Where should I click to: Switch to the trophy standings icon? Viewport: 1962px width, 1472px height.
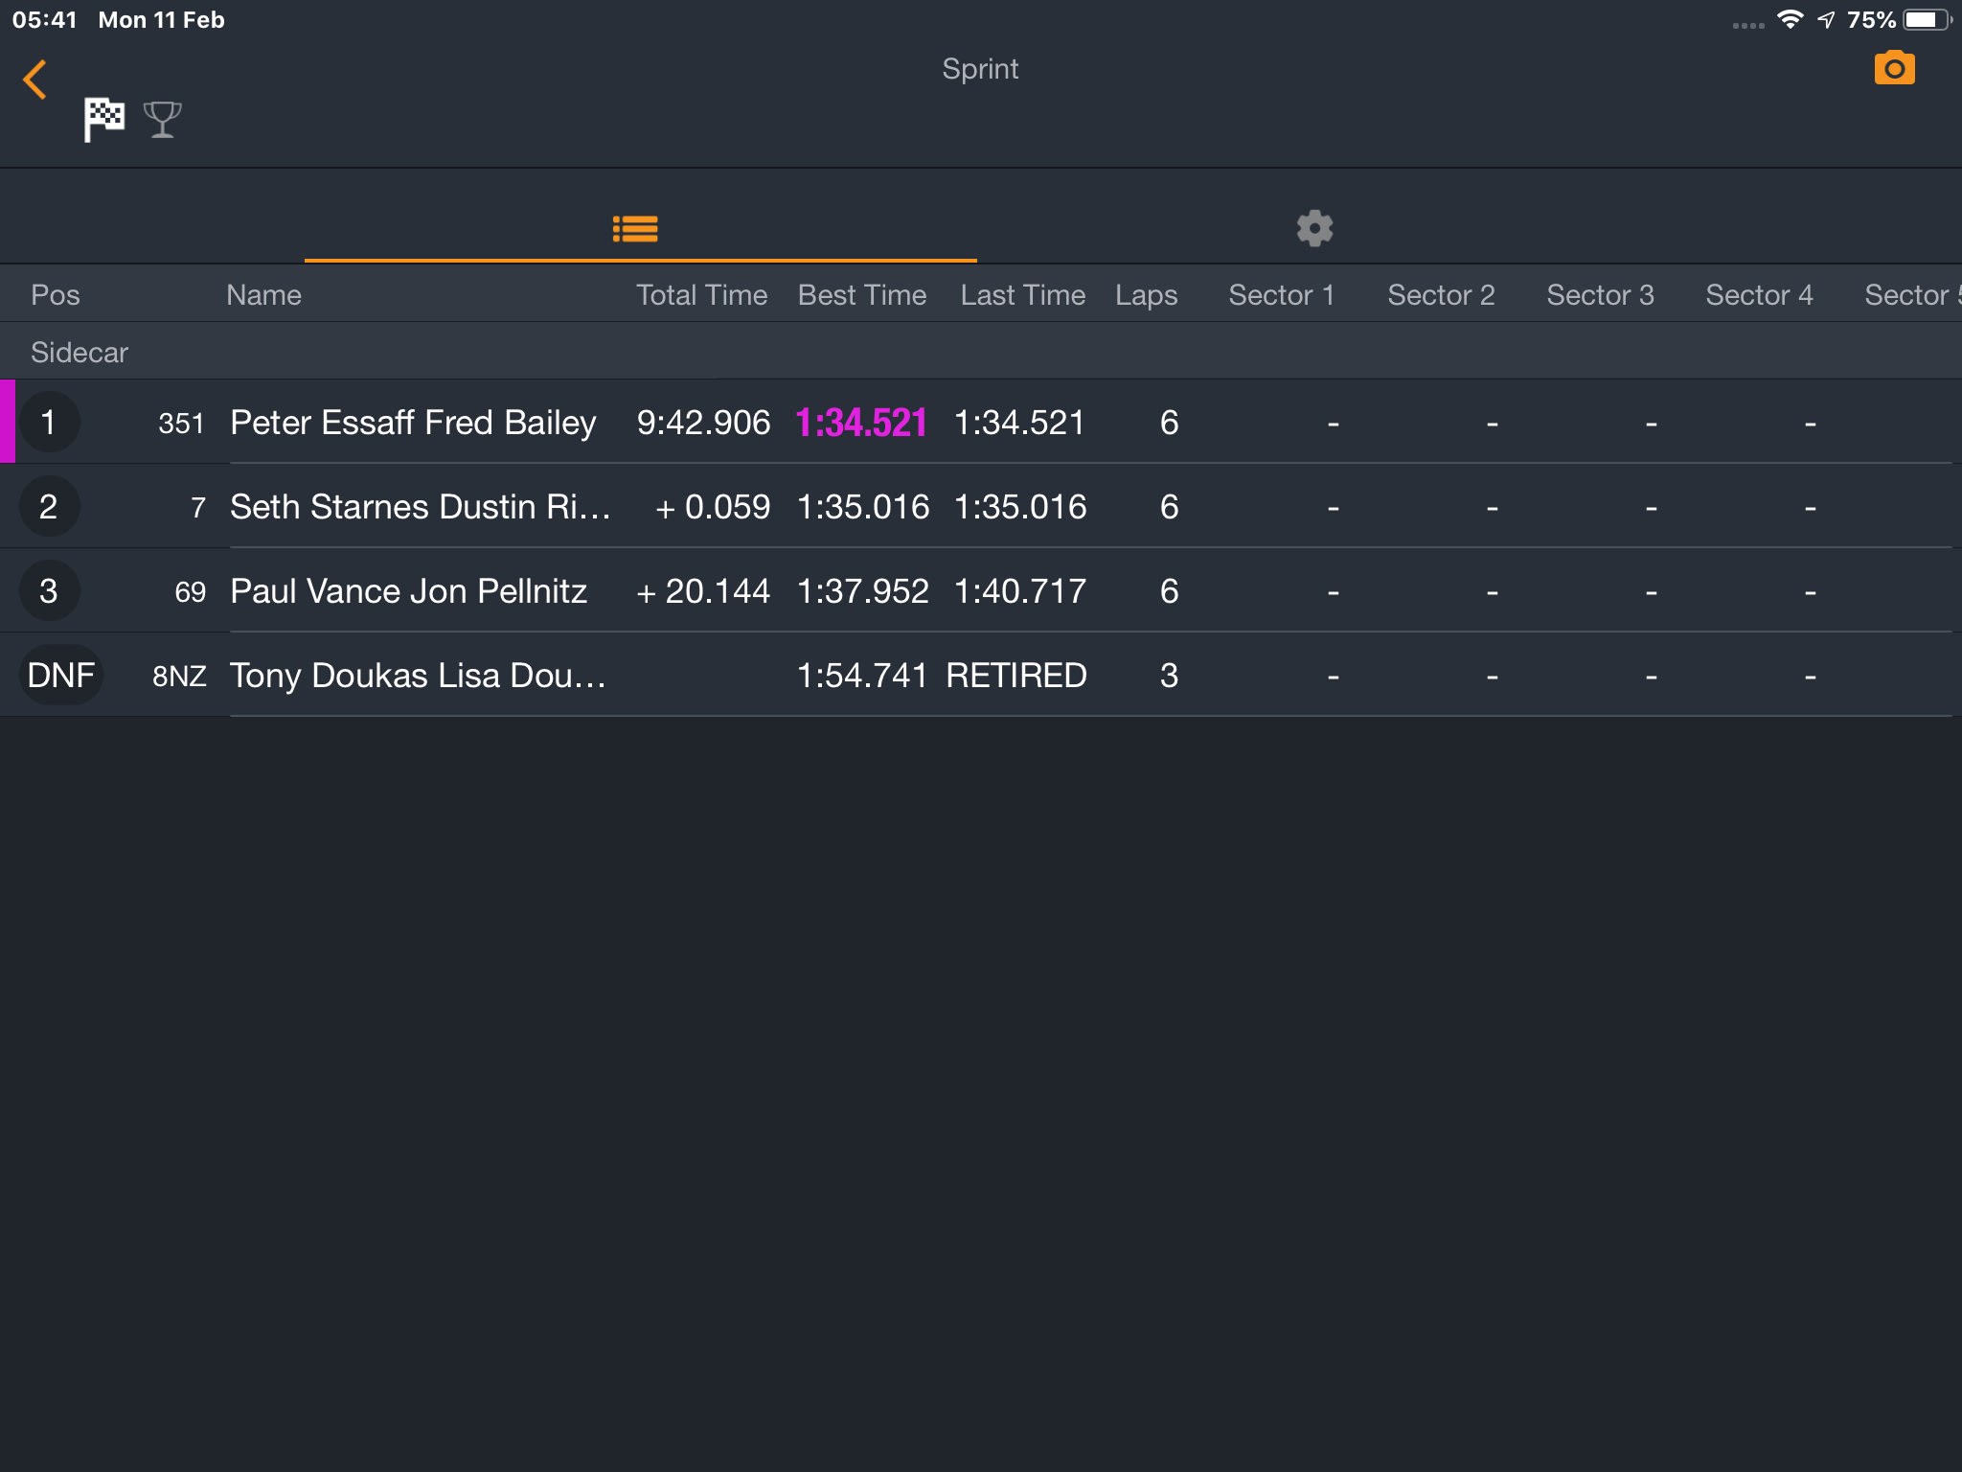click(x=162, y=120)
